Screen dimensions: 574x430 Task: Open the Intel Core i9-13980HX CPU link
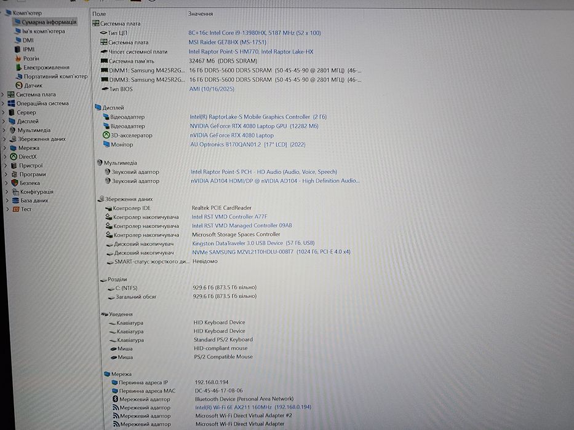point(255,33)
